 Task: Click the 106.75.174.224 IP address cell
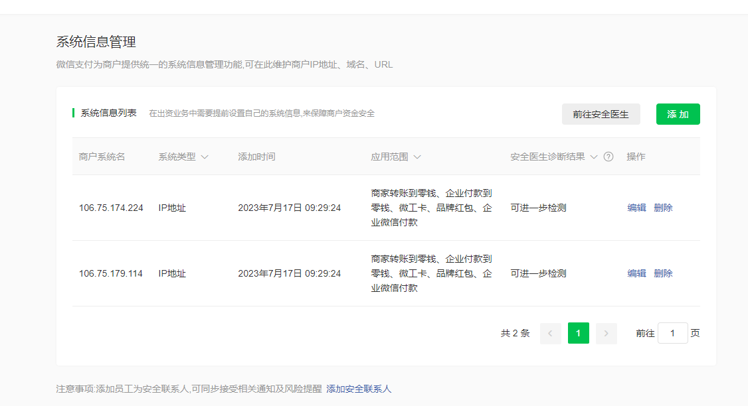pos(111,208)
